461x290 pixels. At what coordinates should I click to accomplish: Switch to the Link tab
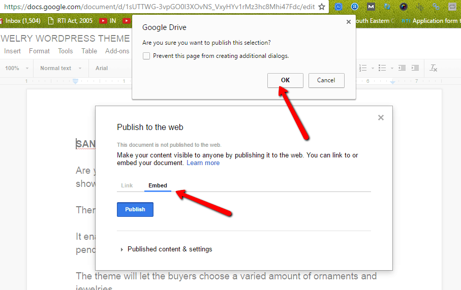coord(127,185)
